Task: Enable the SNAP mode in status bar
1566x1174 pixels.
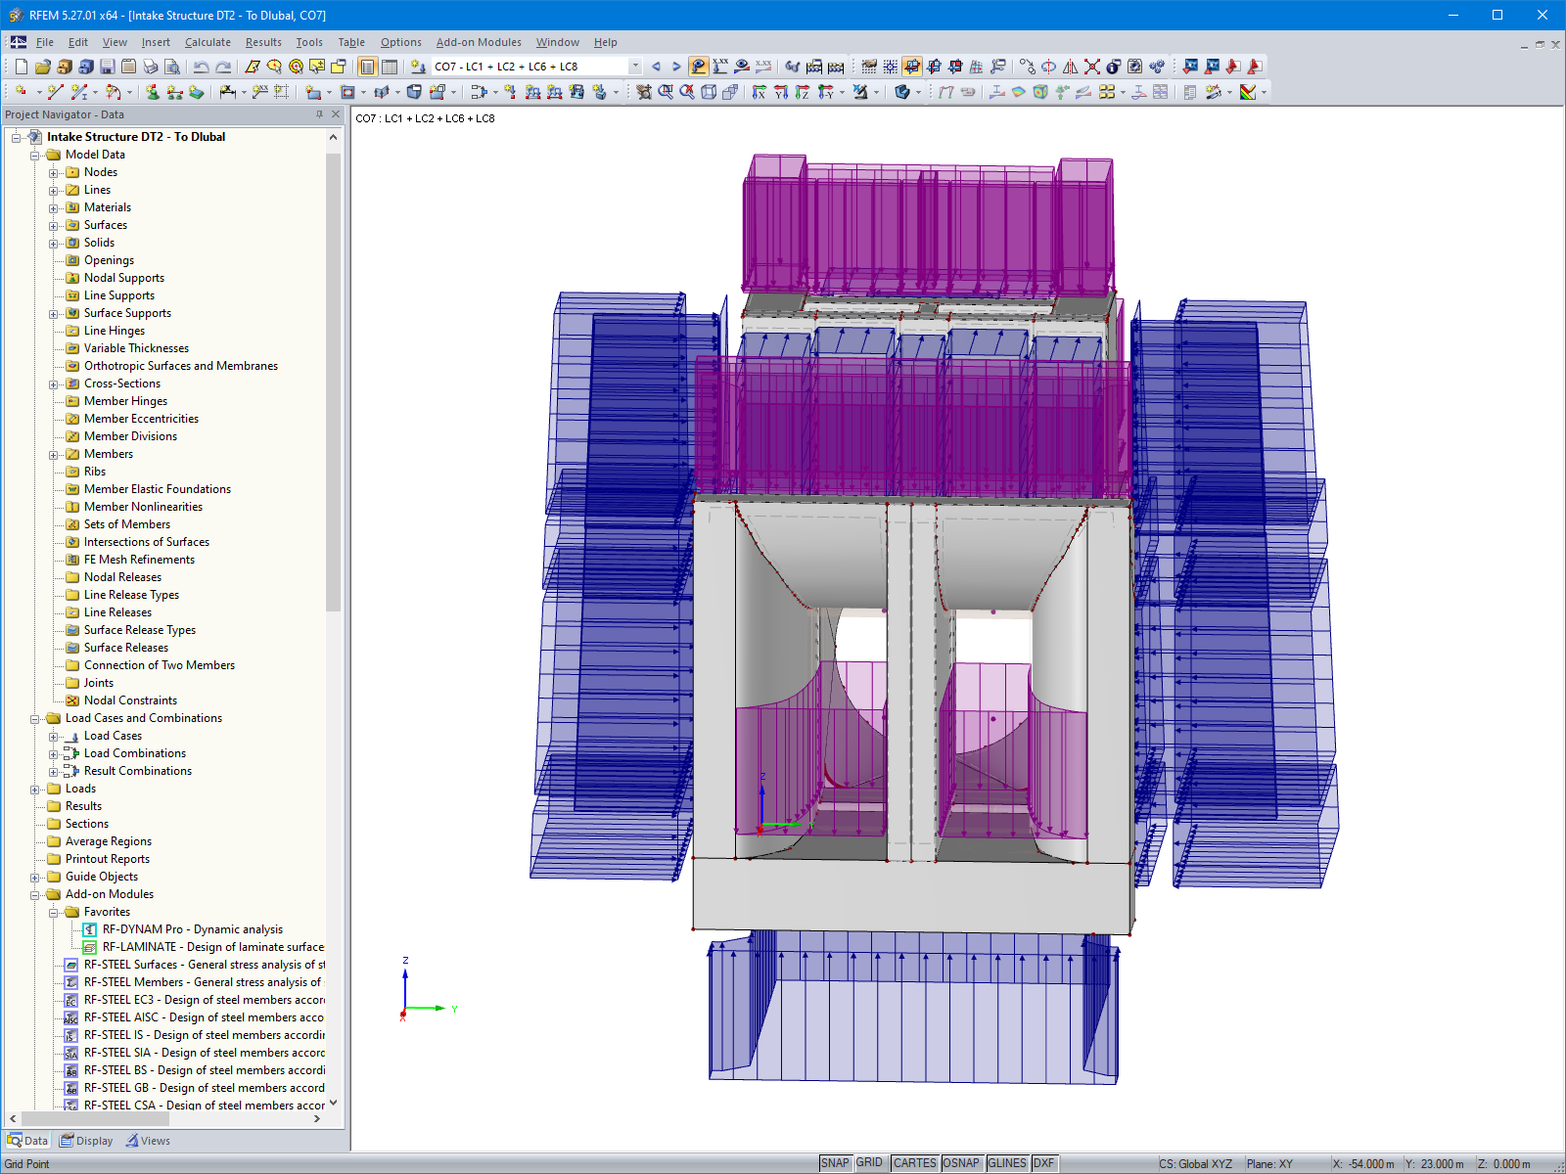Action: point(835,1163)
